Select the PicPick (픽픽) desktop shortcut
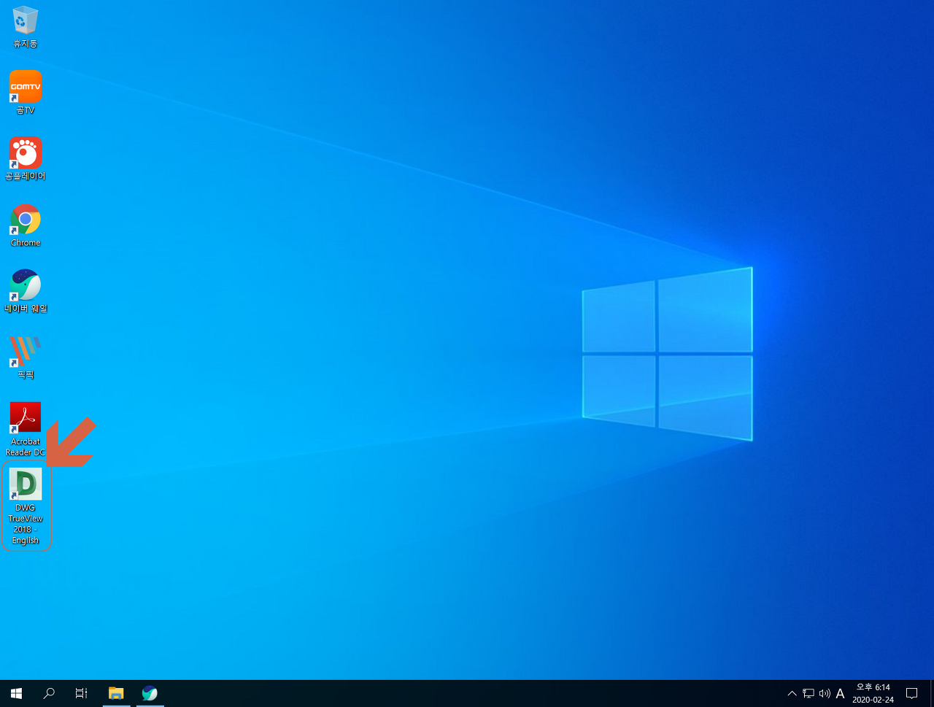This screenshot has width=934, height=707. click(x=26, y=358)
